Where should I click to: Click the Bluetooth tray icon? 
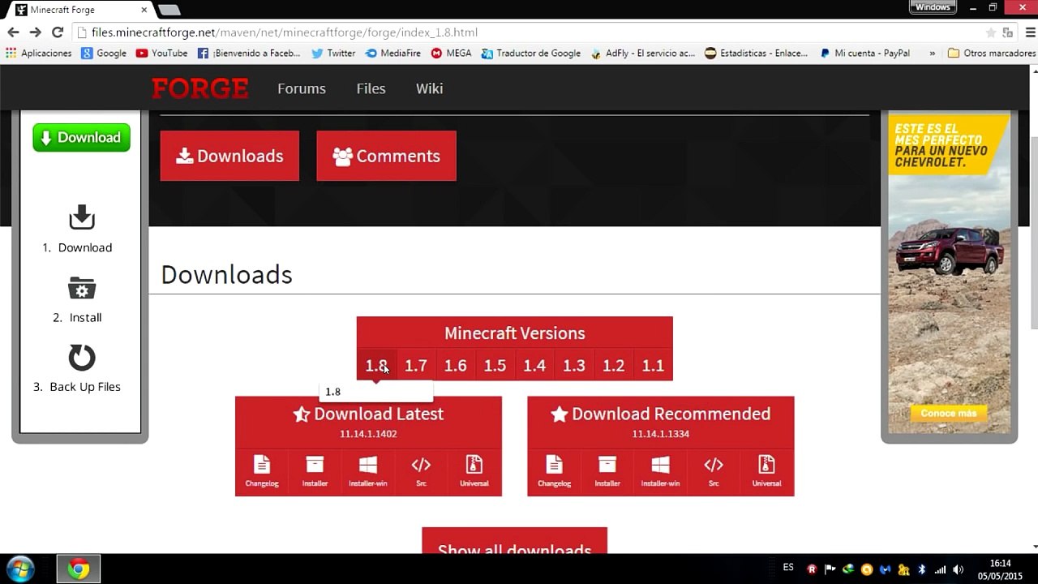[922, 569]
